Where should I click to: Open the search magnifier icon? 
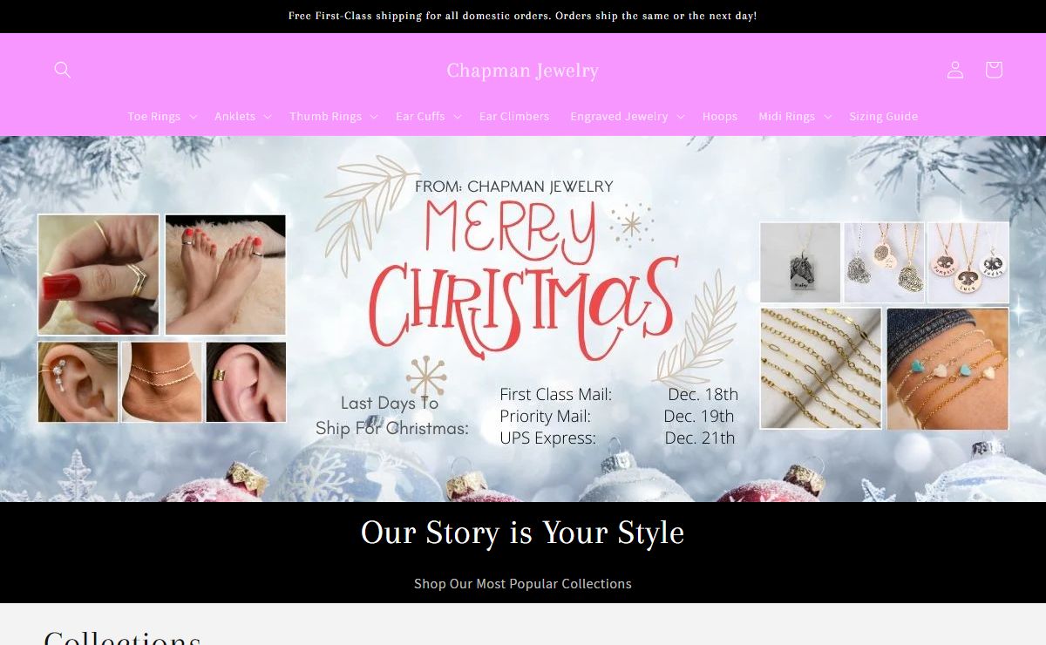(x=62, y=70)
